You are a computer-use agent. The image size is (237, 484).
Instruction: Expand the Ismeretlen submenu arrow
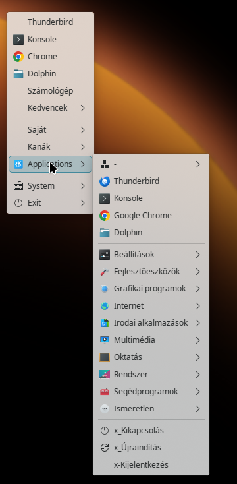point(198,409)
